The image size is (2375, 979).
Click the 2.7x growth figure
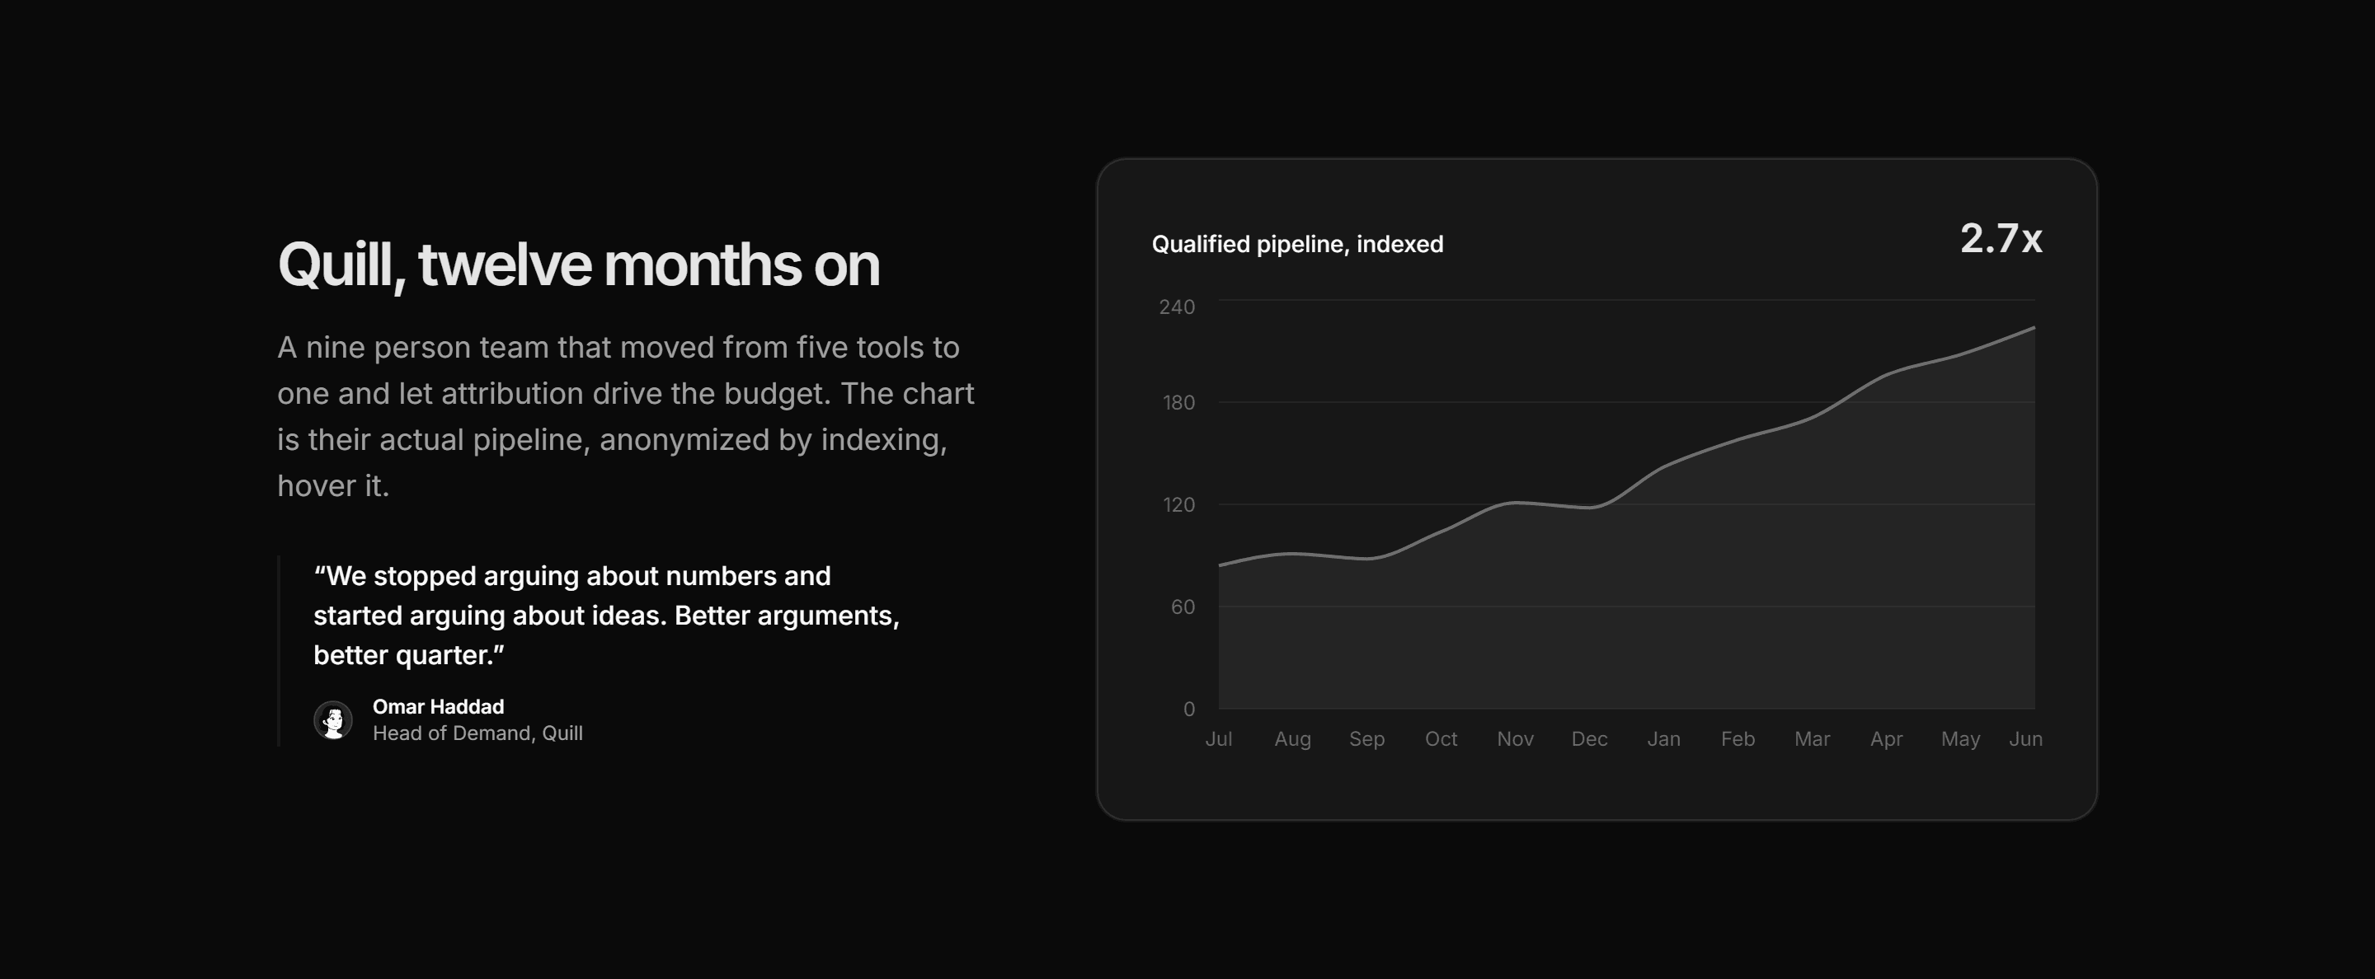[x=2001, y=238]
